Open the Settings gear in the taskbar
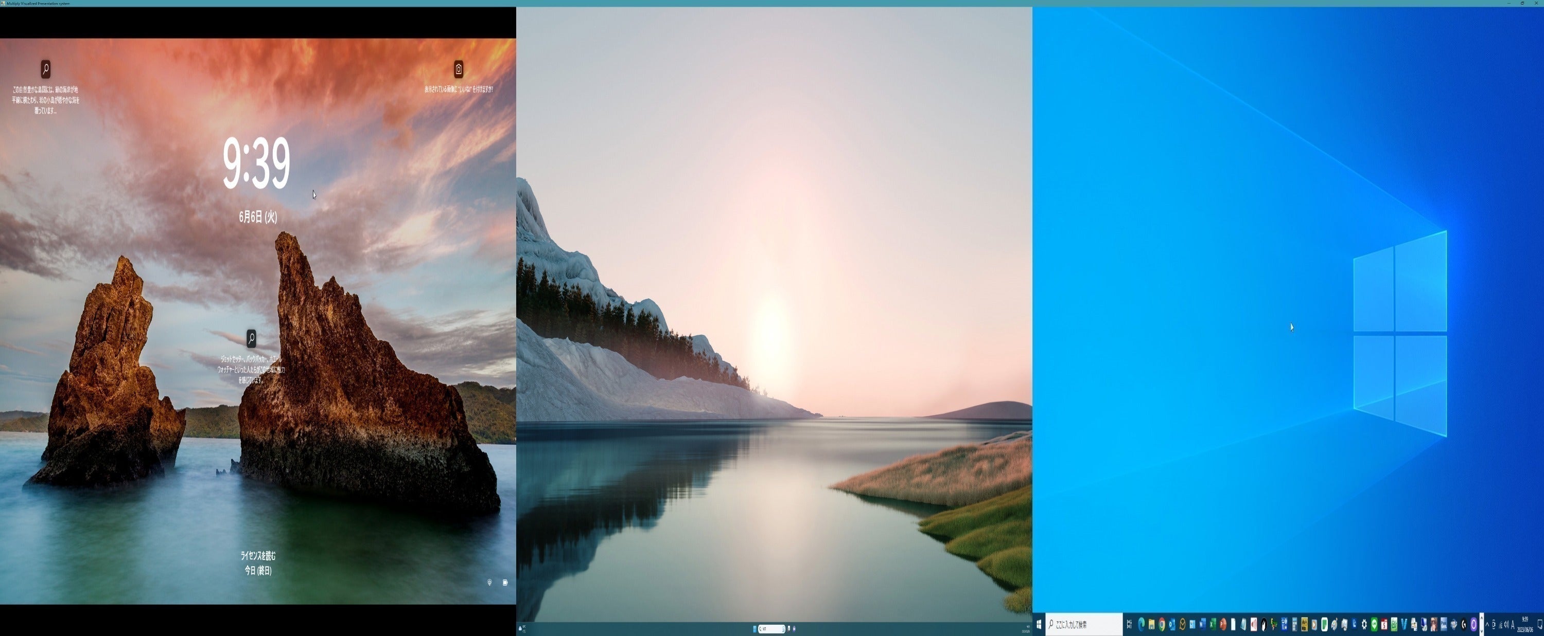 [1364, 625]
